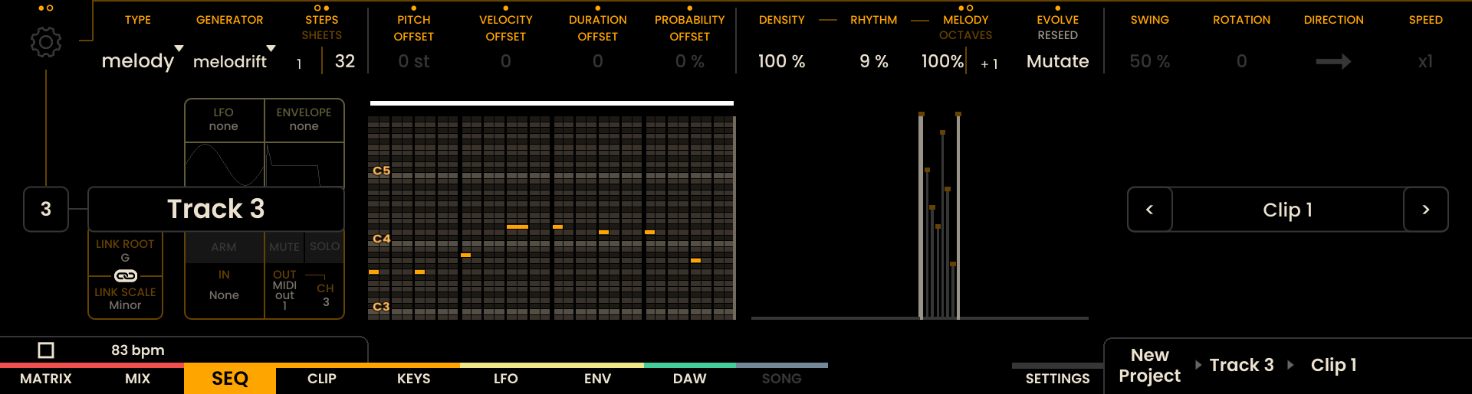Click the direction arrow icon
The width and height of the screenshot is (1472, 394).
(1333, 61)
